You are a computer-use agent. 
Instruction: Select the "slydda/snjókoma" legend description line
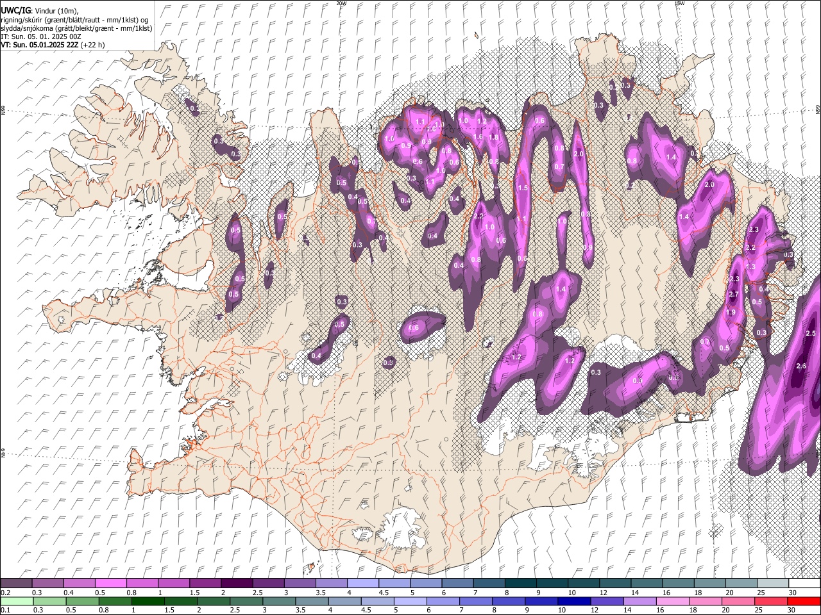click(76, 28)
